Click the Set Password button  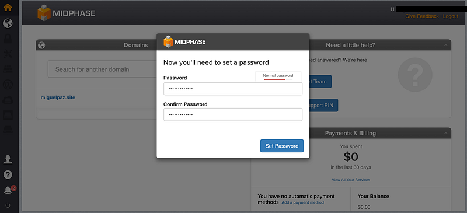pos(282,146)
